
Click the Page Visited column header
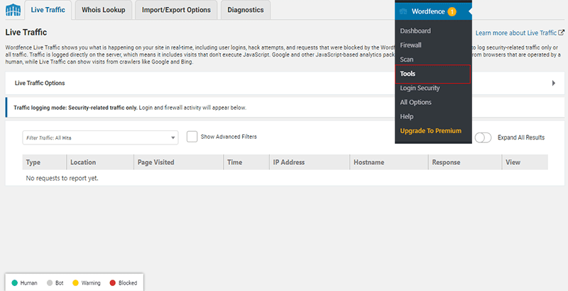[x=179, y=162]
